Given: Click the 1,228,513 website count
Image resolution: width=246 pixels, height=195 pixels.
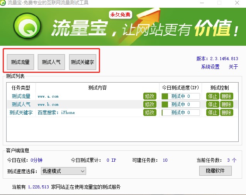Looking at the screenshot, I should coord(39,187).
